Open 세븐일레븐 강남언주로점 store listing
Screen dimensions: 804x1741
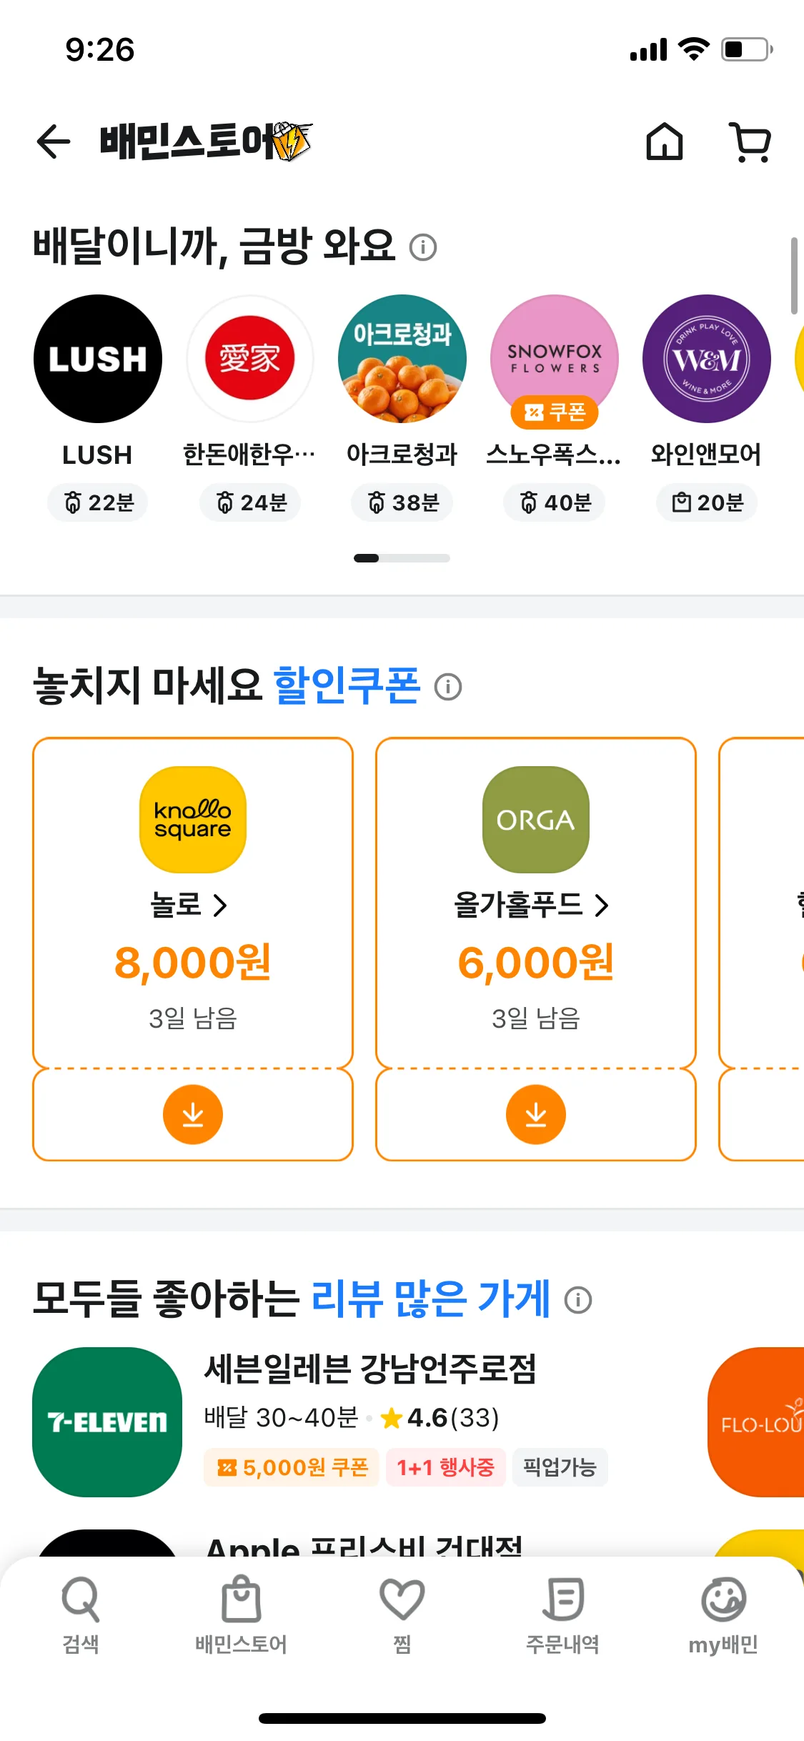[370, 1369]
